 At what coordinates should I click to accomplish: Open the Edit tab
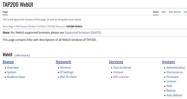(163, 12)
